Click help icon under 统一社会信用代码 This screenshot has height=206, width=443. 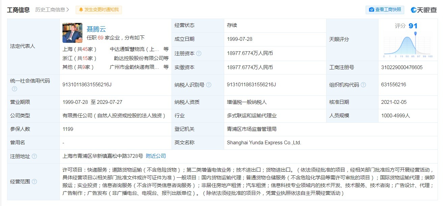click(14, 89)
